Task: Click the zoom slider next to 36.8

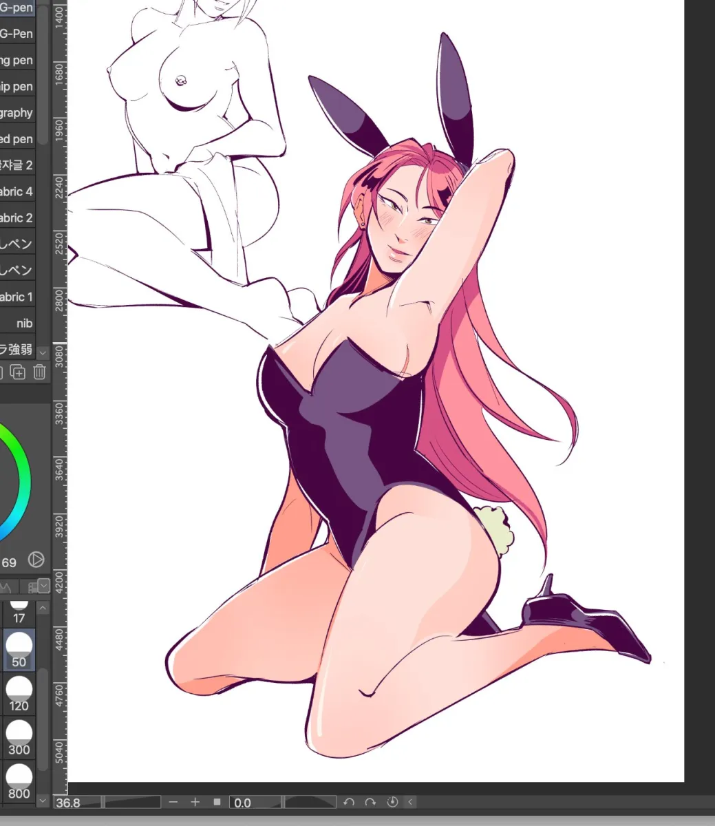Action: coord(131,802)
